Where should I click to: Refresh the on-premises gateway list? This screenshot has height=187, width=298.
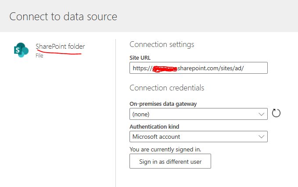click(x=276, y=113)
